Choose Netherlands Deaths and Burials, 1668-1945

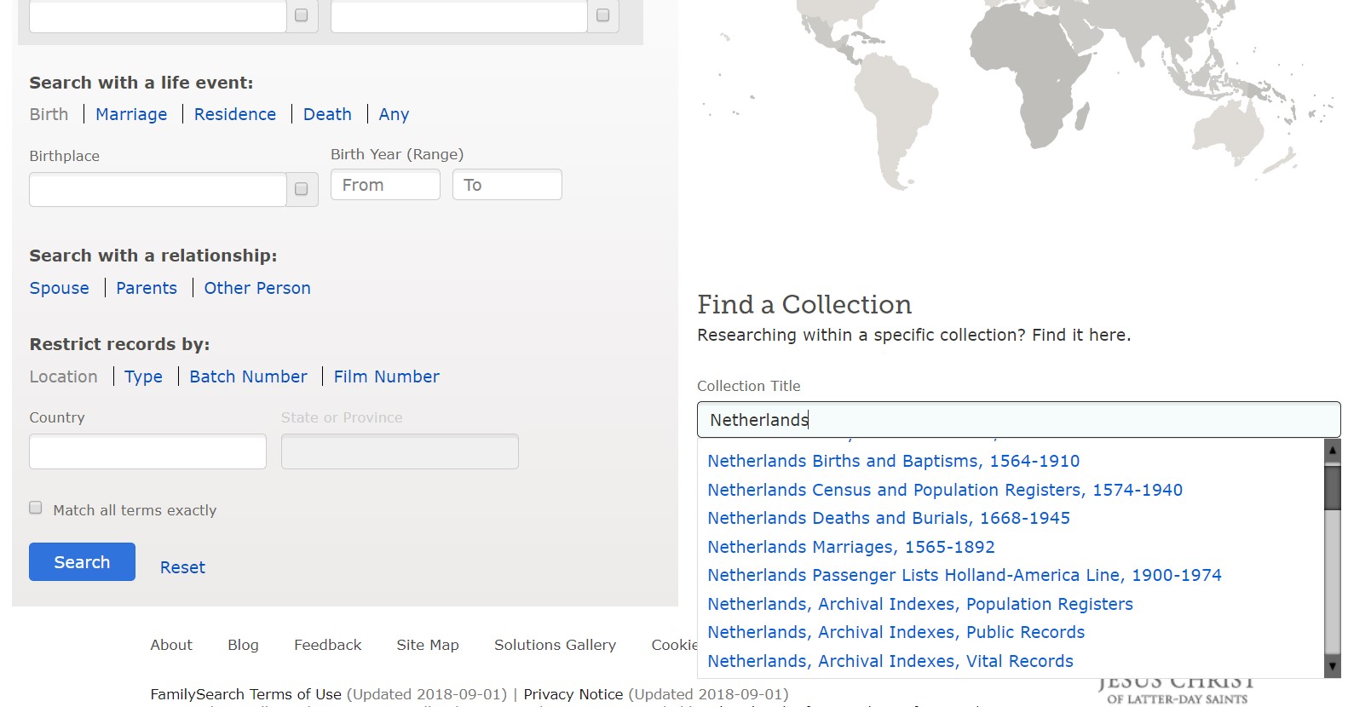(889, 518)
